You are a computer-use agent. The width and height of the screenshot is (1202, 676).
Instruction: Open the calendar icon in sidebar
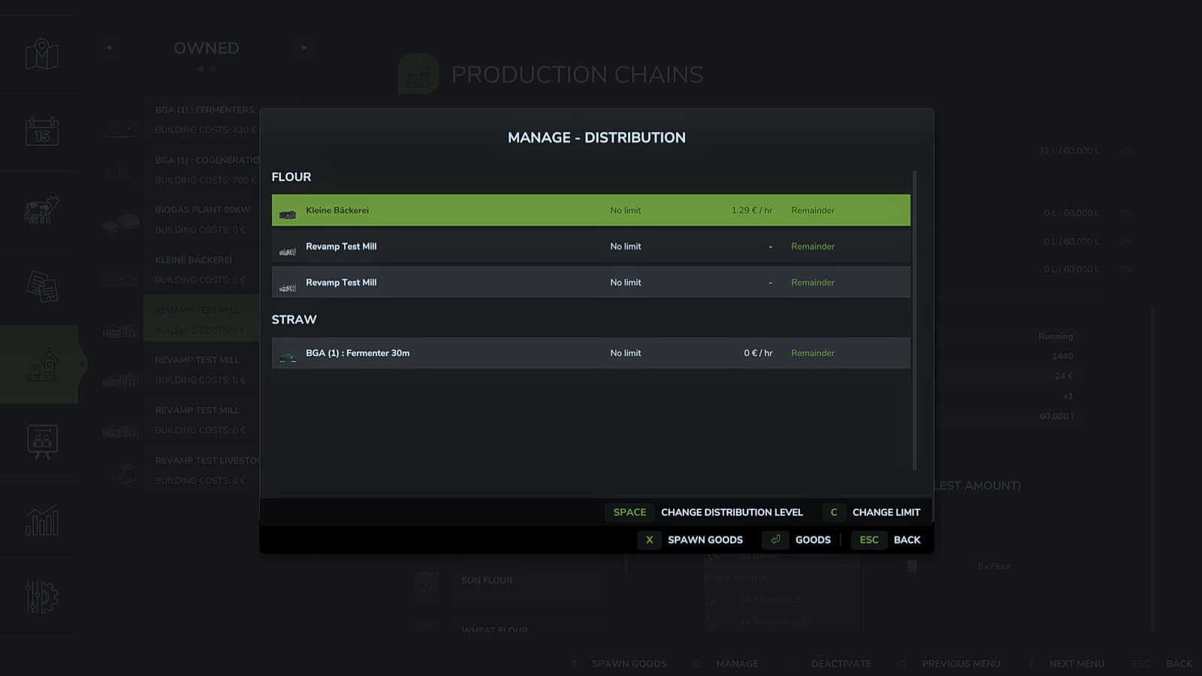click(41, 131)
